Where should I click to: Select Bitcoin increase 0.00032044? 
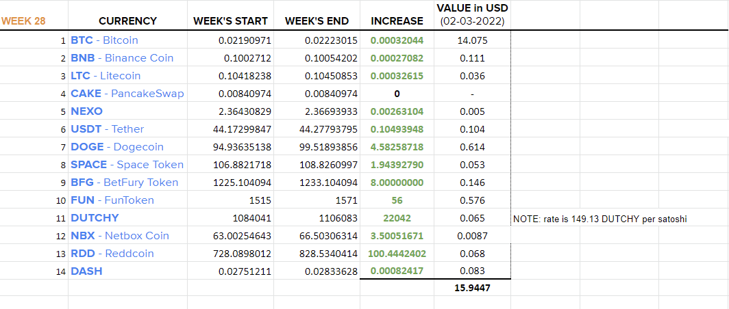click(397, 40)
